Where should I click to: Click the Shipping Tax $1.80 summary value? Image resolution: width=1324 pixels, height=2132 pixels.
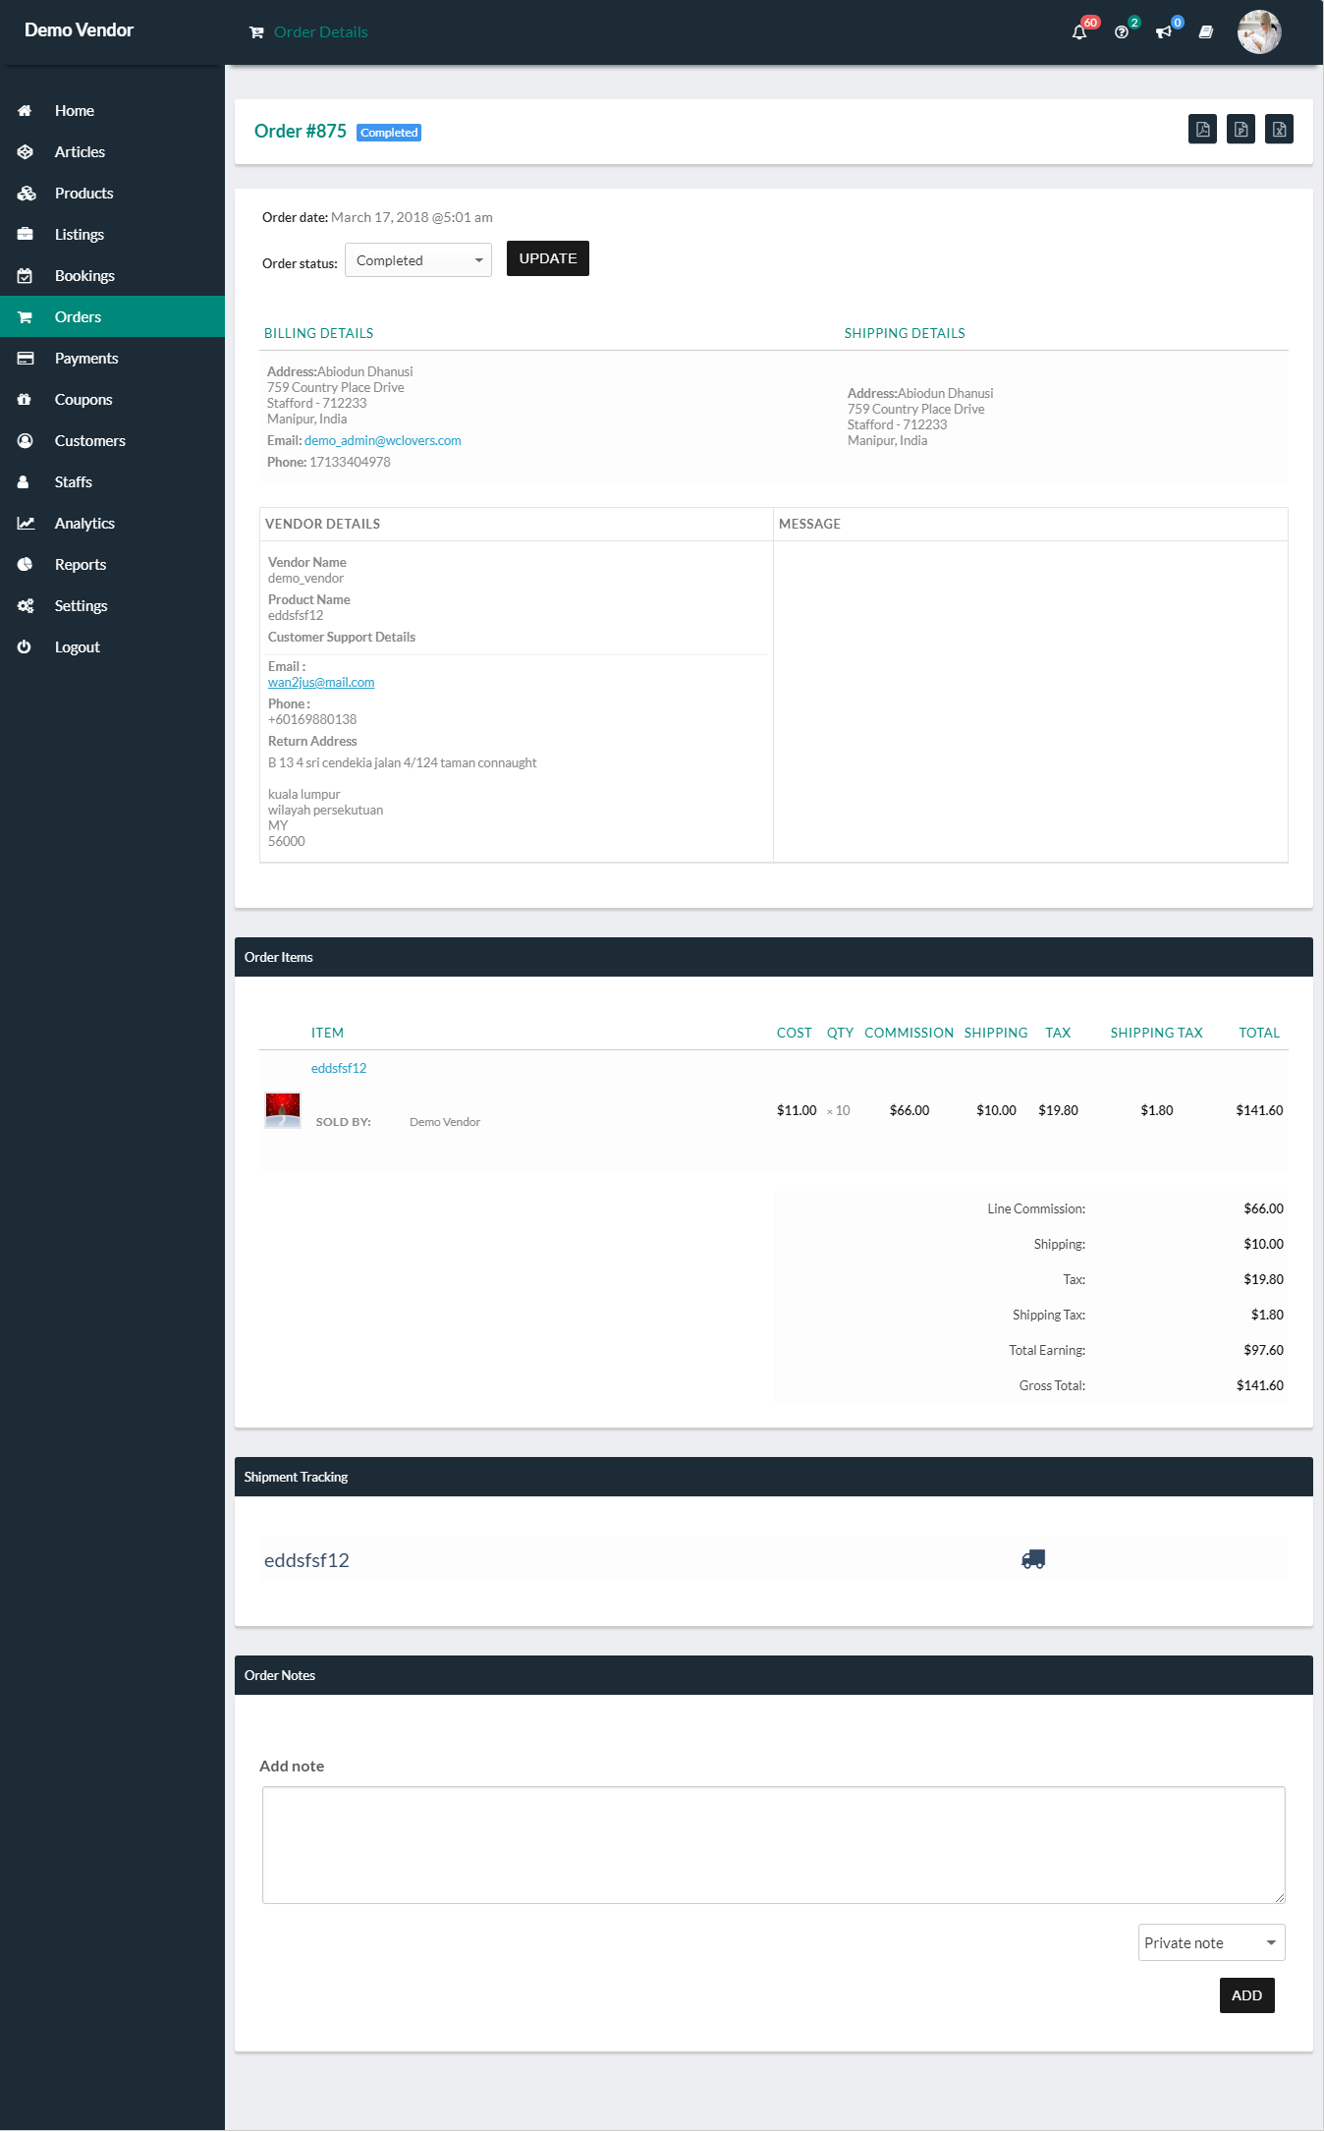tap(1267, 1315)
